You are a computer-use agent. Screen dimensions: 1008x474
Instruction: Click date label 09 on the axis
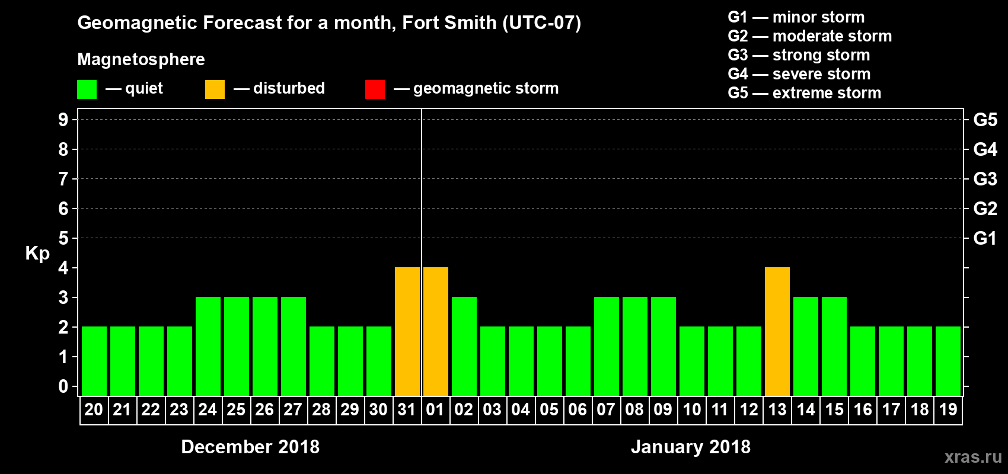click(663, 410)
